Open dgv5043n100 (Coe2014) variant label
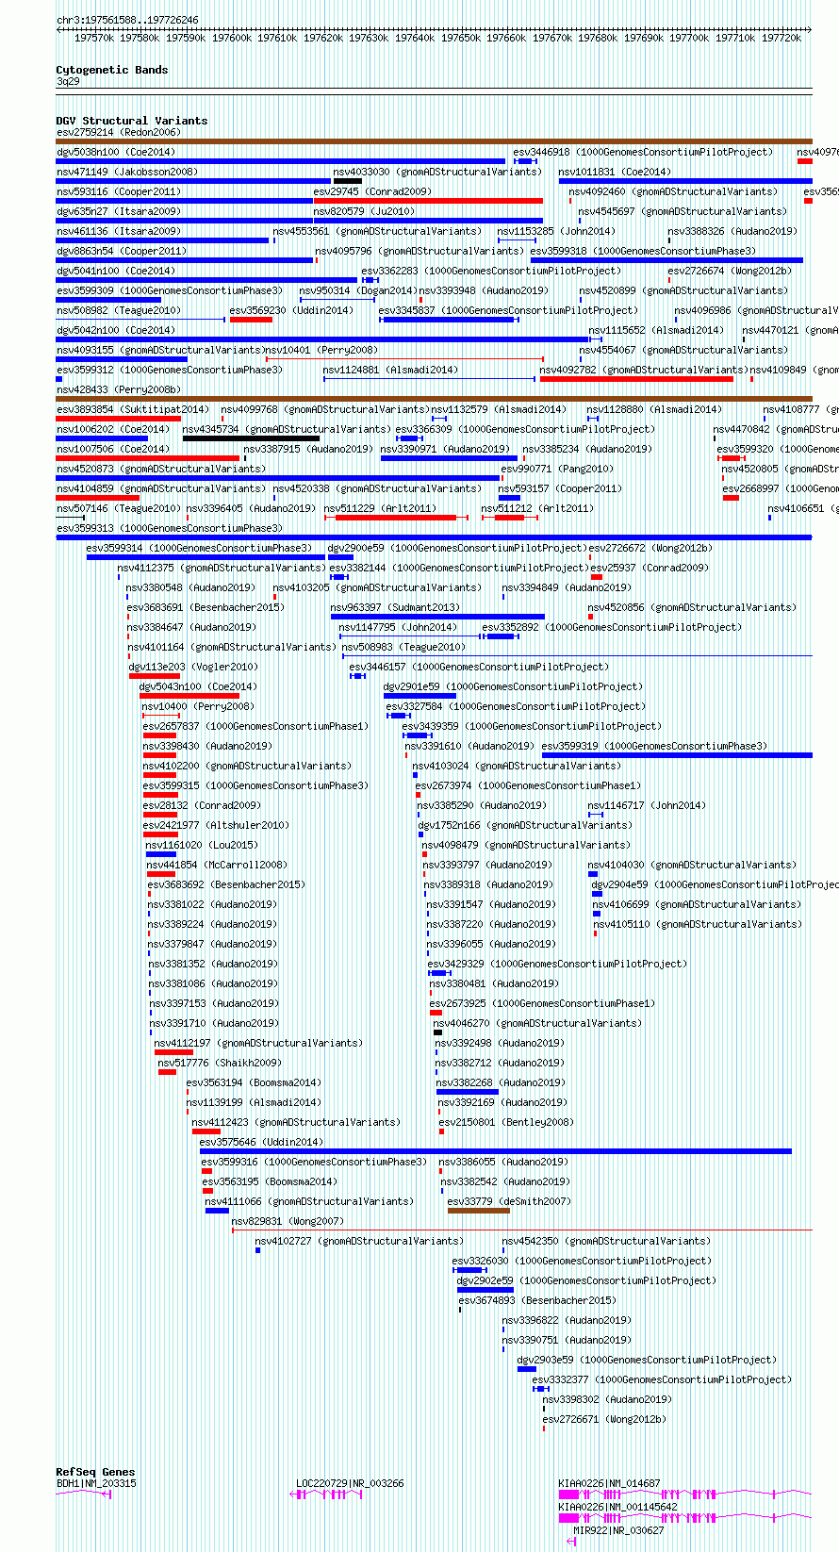839x1552 pixels. [x=198, y=686]
